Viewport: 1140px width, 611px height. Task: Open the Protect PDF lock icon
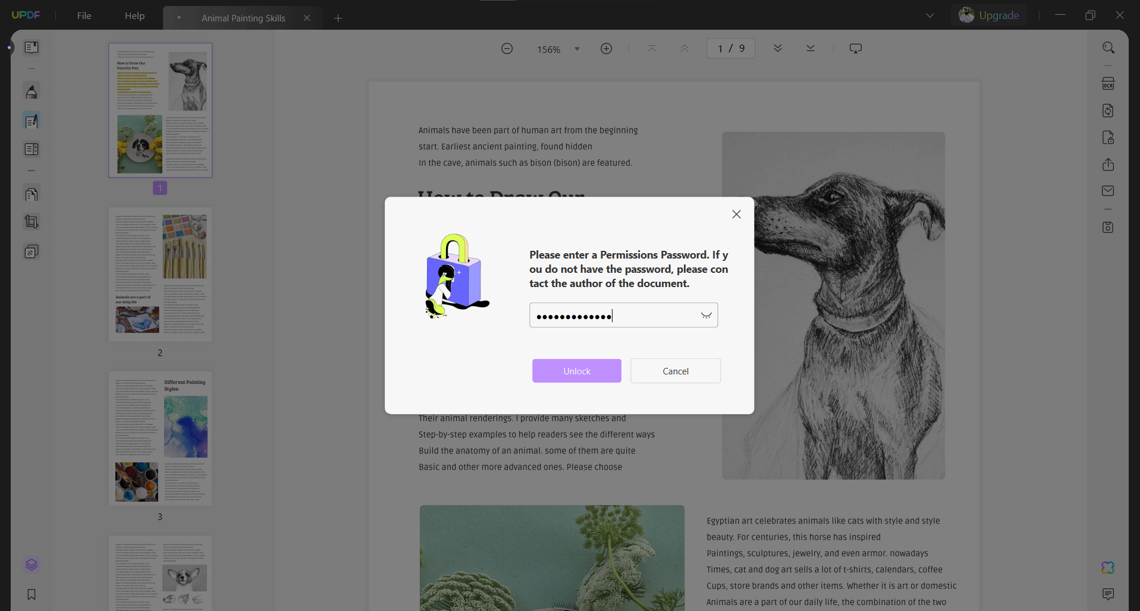(1108, 138)
